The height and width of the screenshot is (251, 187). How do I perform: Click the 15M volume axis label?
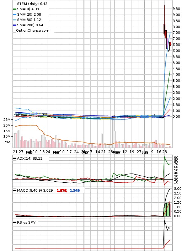7,131
